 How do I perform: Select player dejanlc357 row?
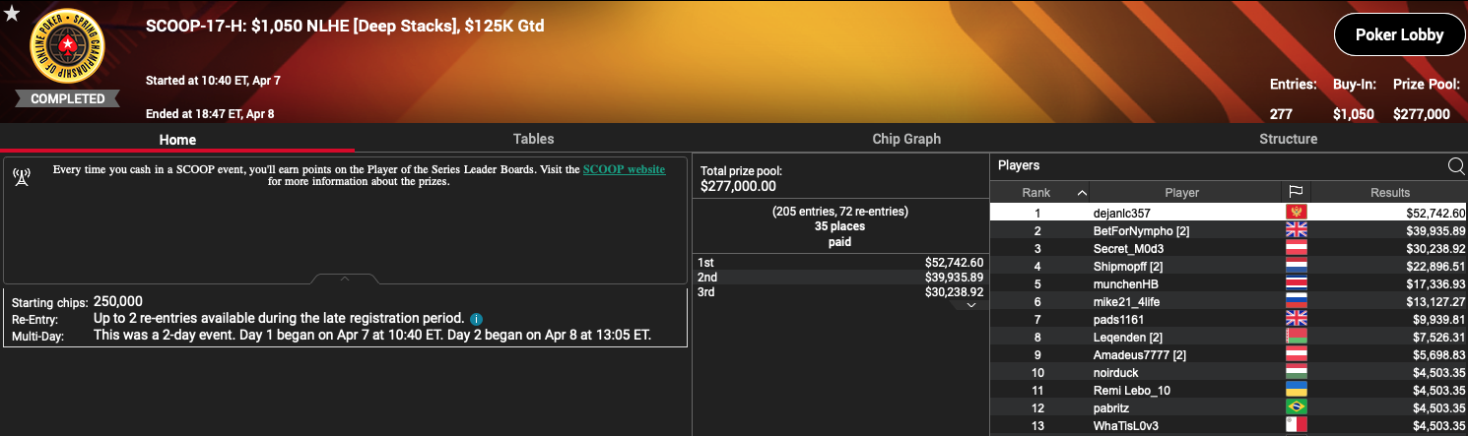(1229, 213)
